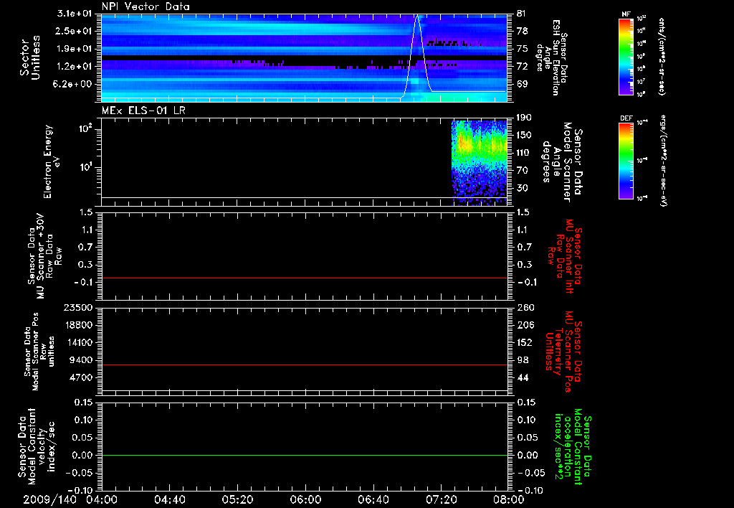Click the 06:40 time axis label
Image resolution: width=734 pixels, height=508 pixels.
[x=372, y=499]
